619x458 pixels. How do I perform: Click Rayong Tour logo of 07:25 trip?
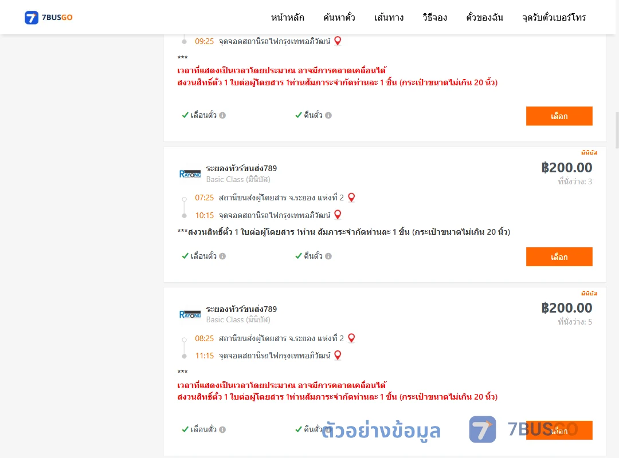190,173
